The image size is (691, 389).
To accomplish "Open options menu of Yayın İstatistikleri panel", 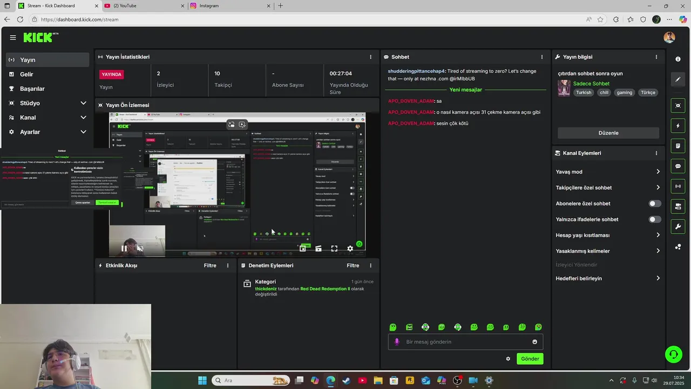I will [x=370, y=57].
